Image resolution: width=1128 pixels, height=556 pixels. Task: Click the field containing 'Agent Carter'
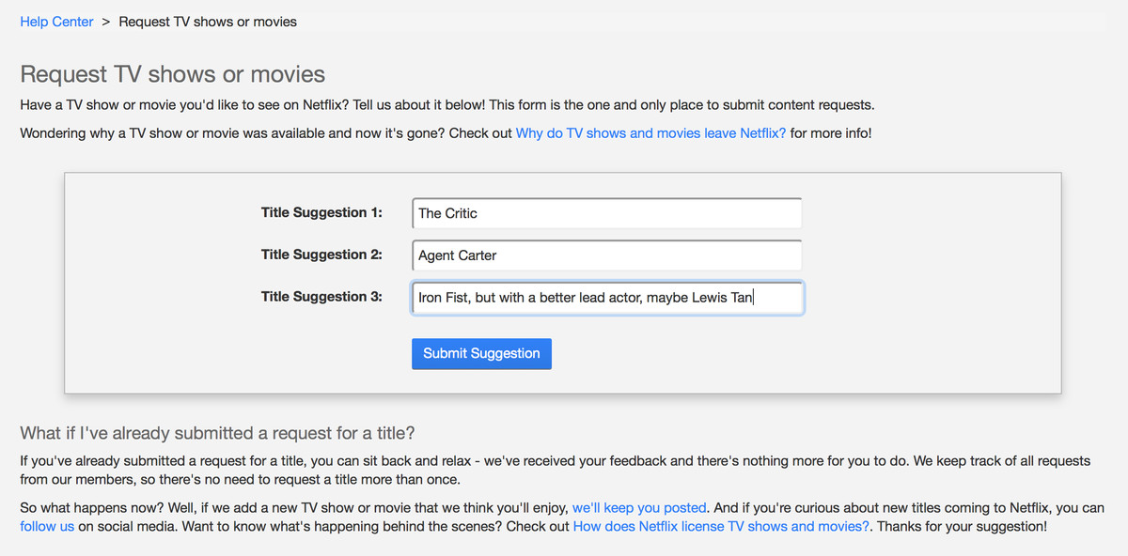(606, 255)
